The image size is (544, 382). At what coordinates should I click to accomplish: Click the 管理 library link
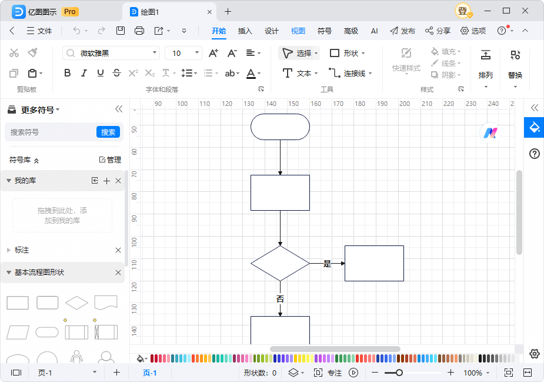[110, 160]
